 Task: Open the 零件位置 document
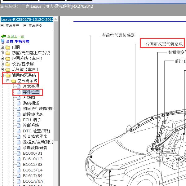(31, 92)
